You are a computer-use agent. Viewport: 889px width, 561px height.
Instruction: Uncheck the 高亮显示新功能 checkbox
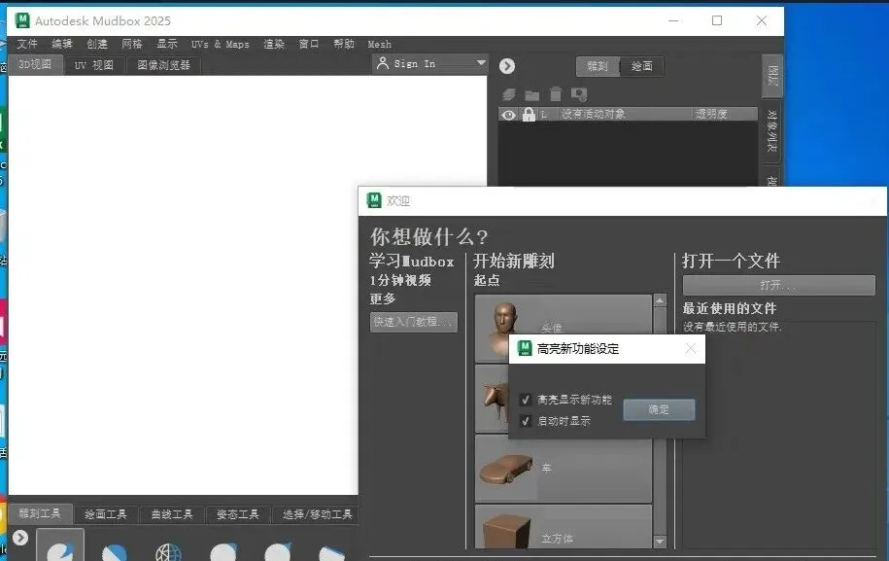[526, 400]
